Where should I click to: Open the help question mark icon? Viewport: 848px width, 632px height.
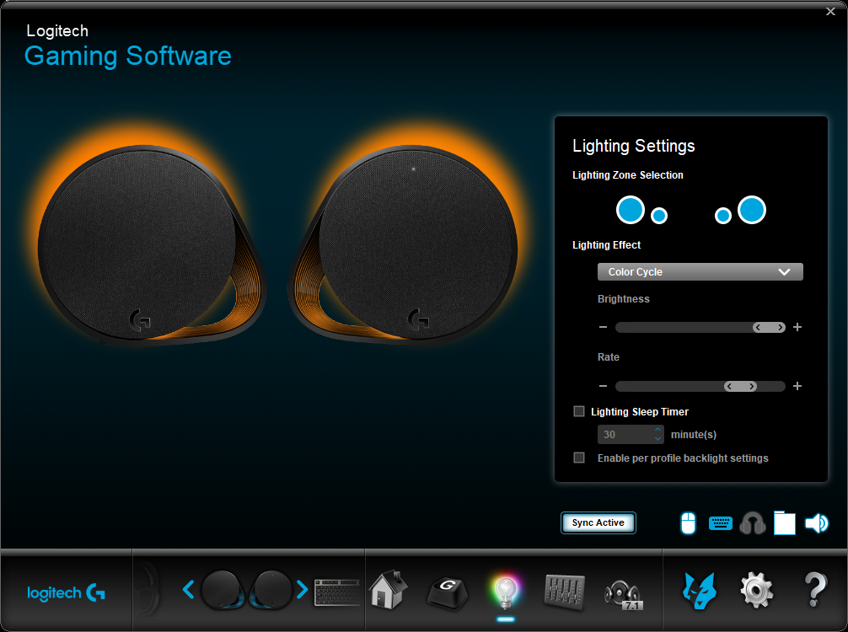816,590
